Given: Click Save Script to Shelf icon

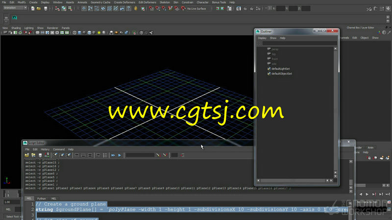Looking at the screenshot, I should click(47, 155).
